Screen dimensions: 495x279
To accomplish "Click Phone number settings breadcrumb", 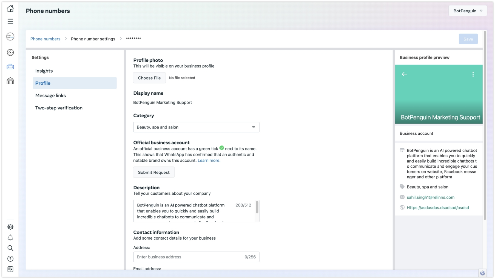I will (93, 39).
